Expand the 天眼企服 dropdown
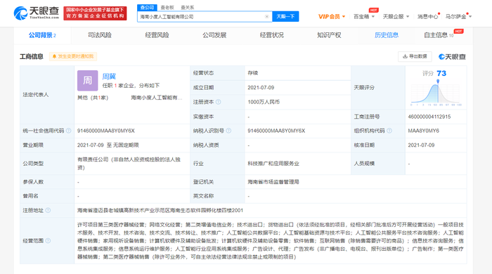The height and width of the screenshot is (274, 492). pyautogui.click(x=396, y=17)
